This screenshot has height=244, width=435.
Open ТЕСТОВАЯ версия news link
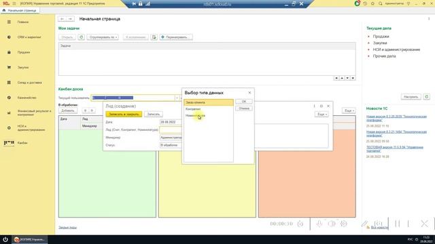click(395, 149)
